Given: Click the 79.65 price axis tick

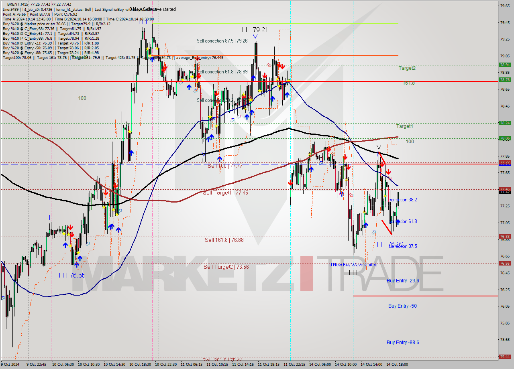Looking at the screenshot, I should tap(505, 6).
